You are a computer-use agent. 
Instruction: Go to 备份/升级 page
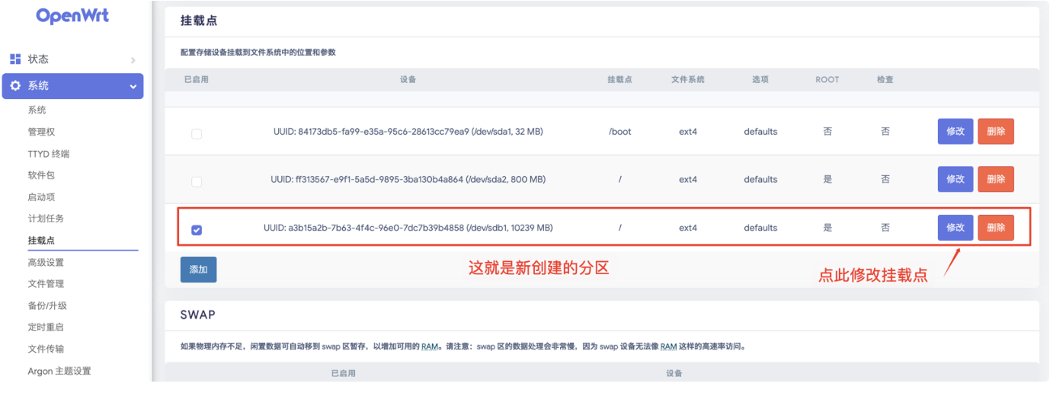[x=47, y=305]
